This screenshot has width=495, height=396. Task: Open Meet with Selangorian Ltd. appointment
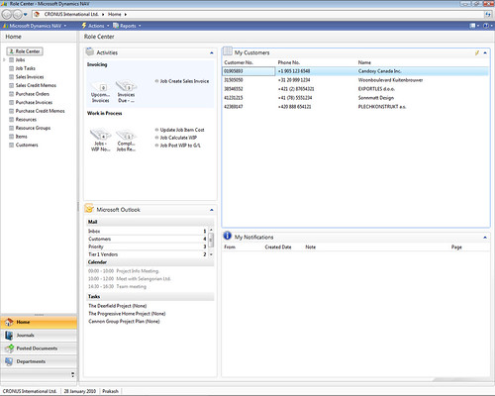130,279
